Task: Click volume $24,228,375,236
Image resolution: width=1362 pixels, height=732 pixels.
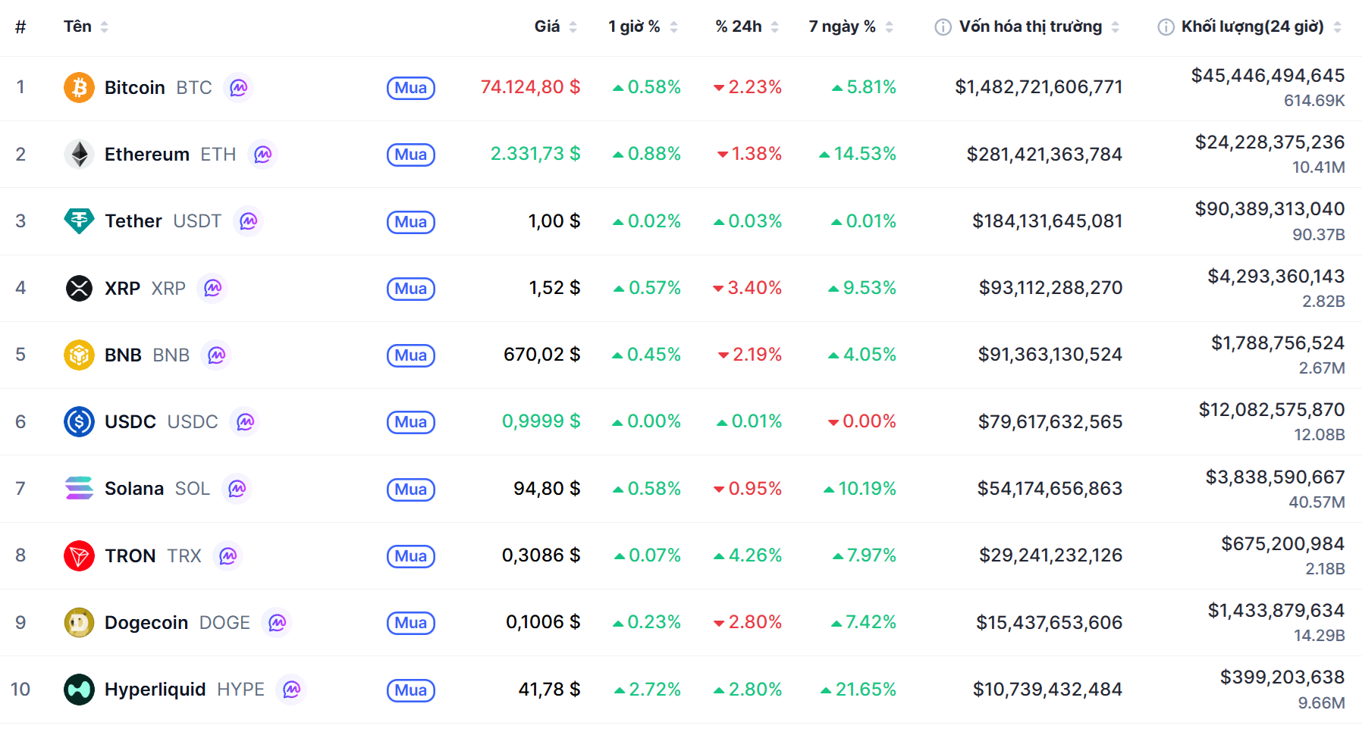Action: click(x=1270, y=142)
